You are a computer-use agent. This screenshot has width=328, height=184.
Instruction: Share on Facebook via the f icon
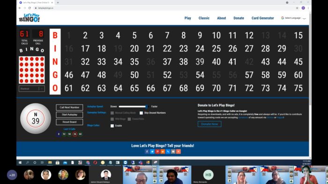[x=147, y=151]
